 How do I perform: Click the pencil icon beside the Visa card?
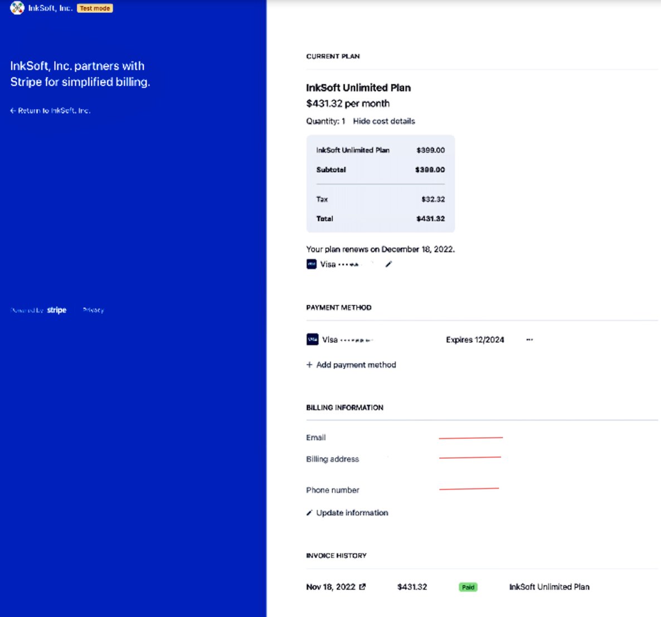[x=388, y=264]
